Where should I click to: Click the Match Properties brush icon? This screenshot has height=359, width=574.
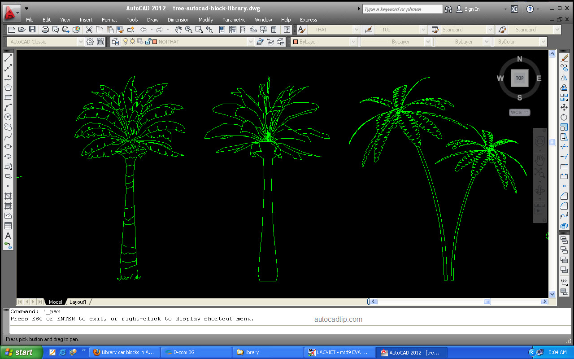(120, 30)
